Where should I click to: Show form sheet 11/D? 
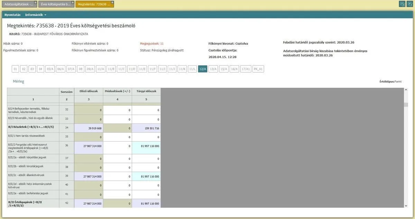click(x=132, y=69)
